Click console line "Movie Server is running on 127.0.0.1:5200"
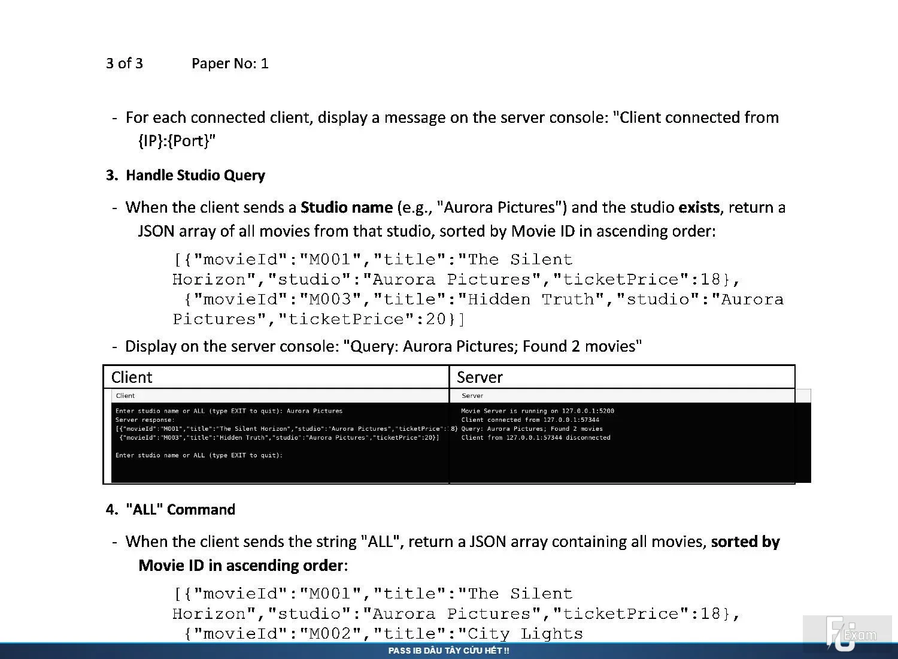This screenshot has width=898, height=659. pos(538,411)
